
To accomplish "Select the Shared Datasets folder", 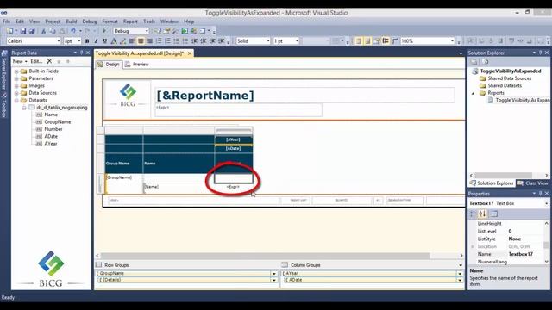I will (505, 86).
